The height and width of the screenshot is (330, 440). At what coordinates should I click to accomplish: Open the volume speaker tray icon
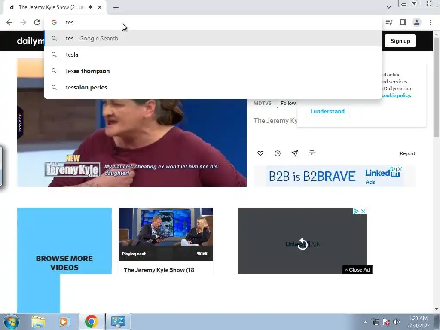point(397,322)
